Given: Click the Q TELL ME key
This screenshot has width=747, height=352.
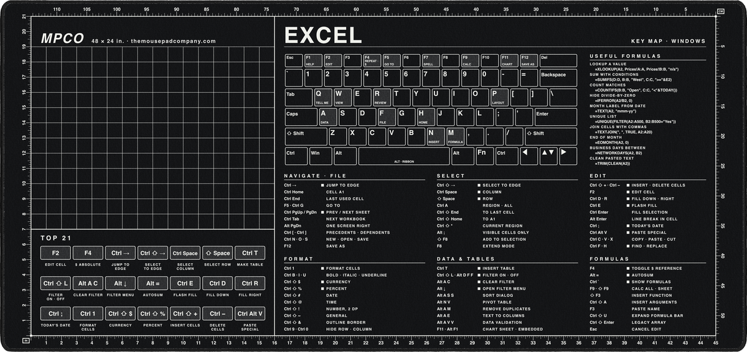Looking at the screenshot, I should pyautogui.click(x=322, y=98).
